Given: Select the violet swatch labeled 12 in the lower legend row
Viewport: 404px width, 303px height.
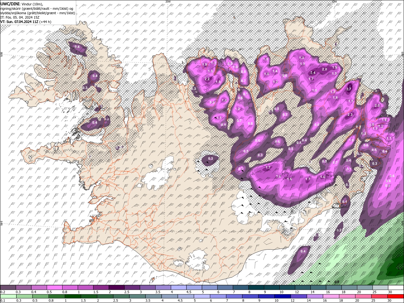Looking at the screenshot, I should [x=299, y=296].
